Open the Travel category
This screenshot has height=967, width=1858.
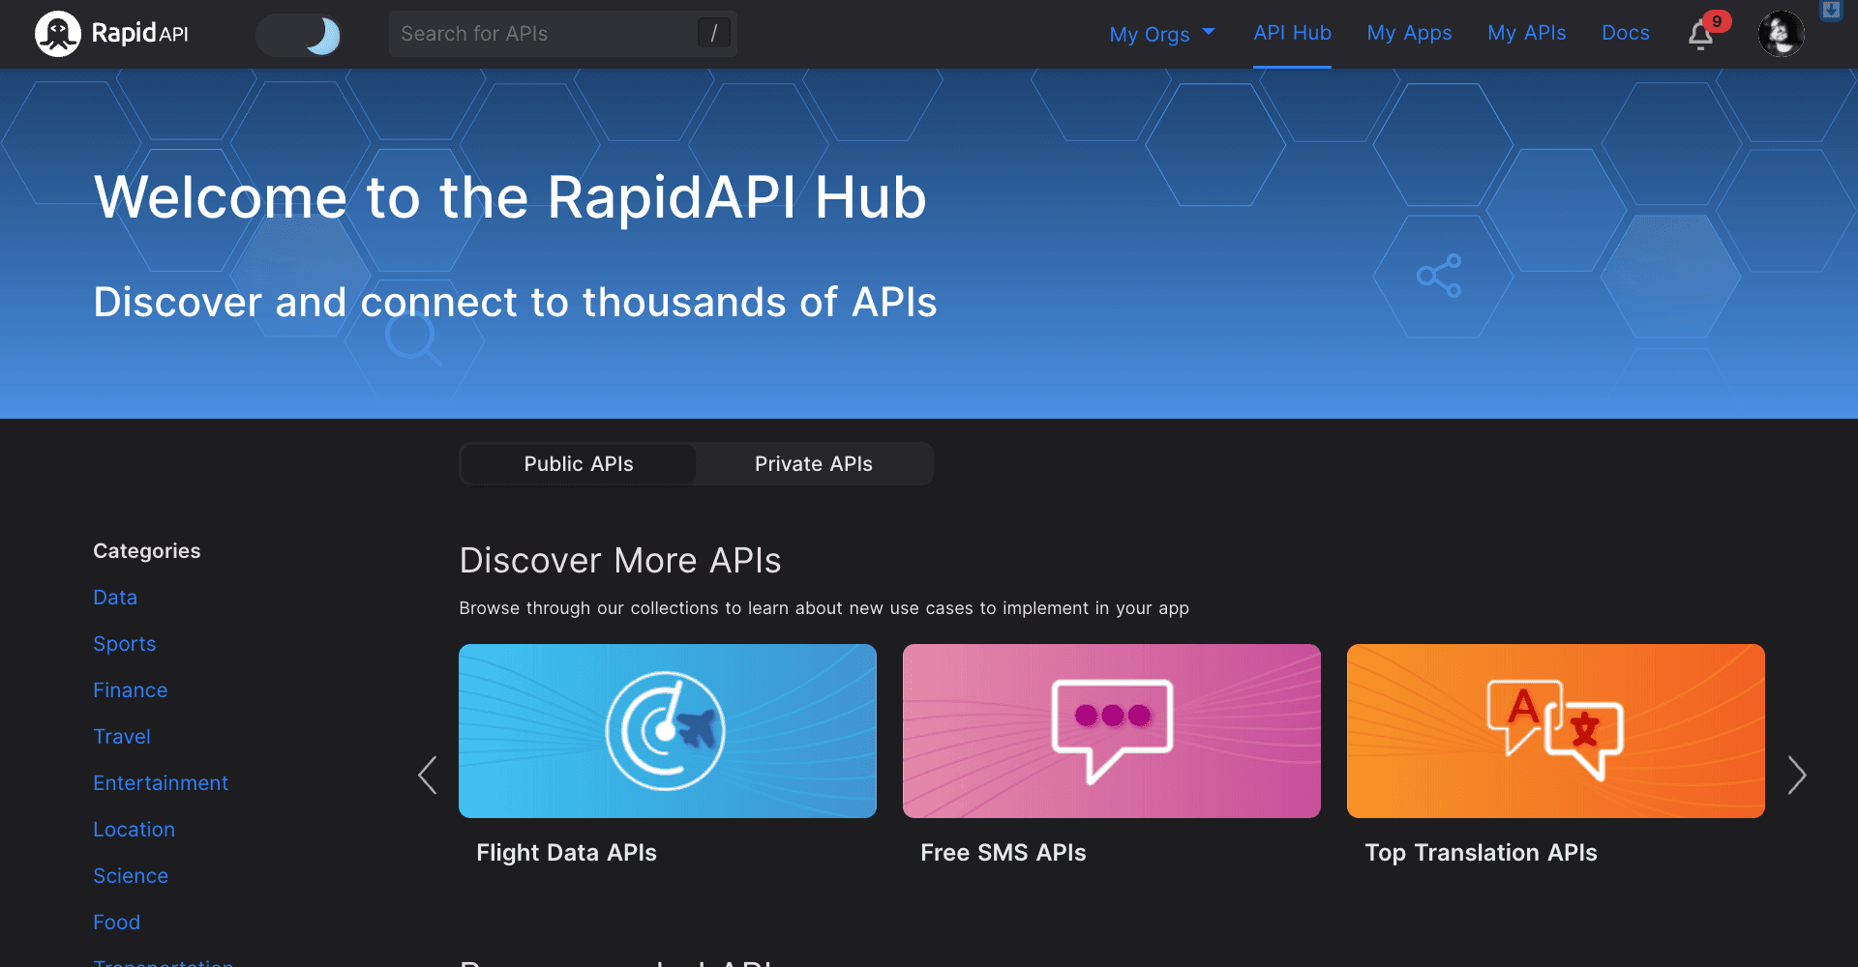(x=122, y=737)
